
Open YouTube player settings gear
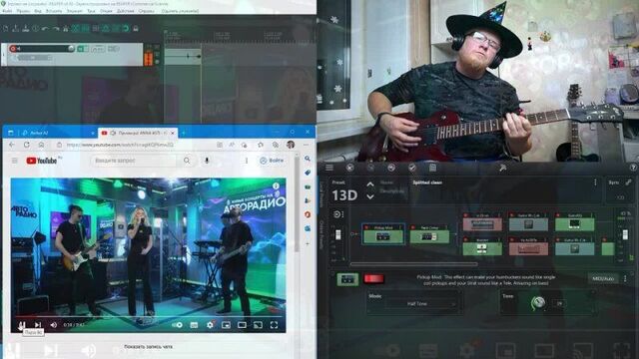(x=210, y=325)
